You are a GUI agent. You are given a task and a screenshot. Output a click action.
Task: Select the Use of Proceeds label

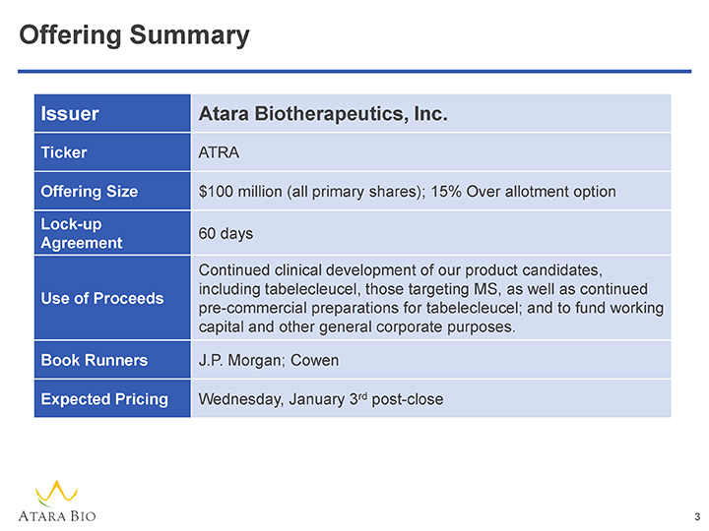[x=102, y=298]
